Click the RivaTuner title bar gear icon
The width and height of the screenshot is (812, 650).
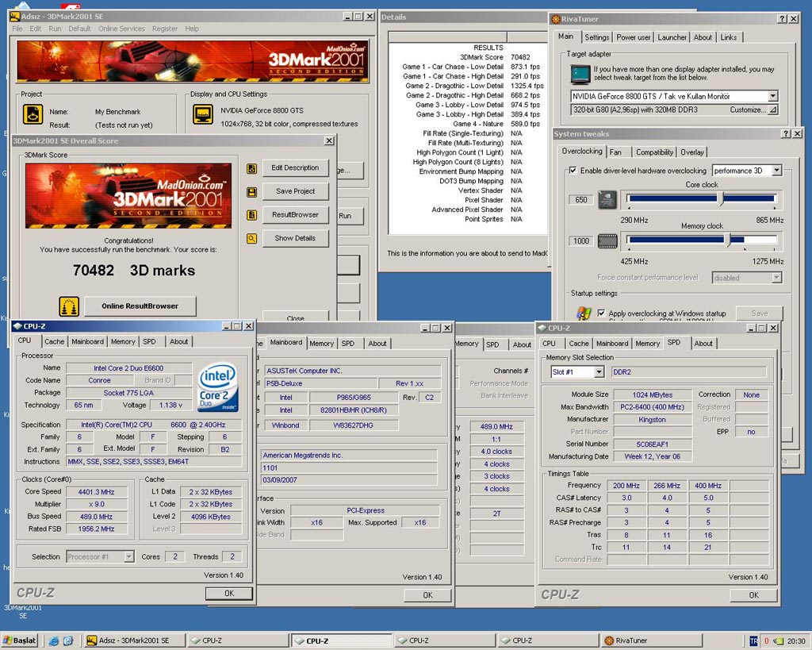[x=556, y=19]
